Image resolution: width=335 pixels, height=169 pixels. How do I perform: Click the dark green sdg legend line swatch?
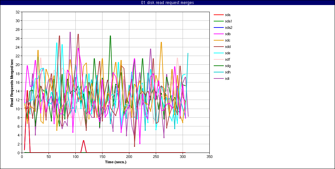(218, 66)
